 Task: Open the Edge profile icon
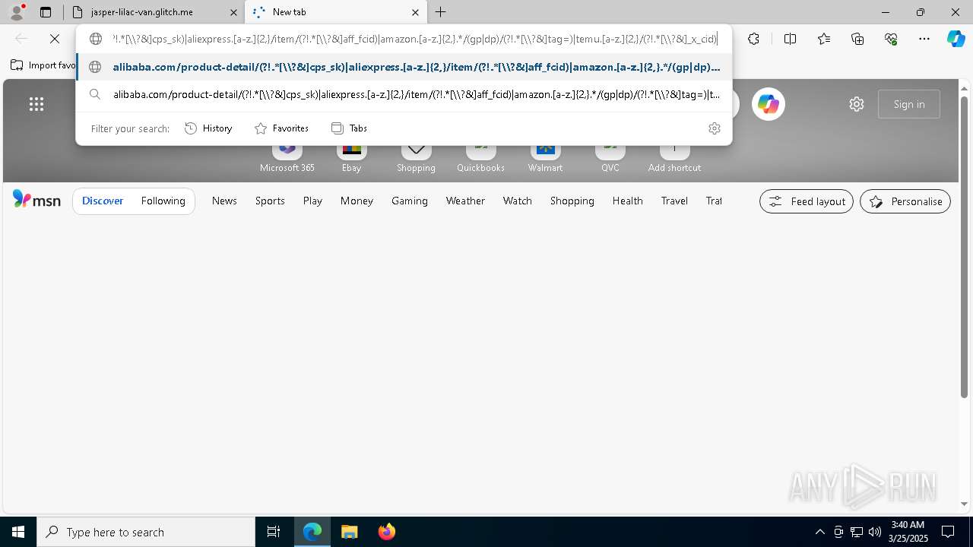click(x=17, y=12)
